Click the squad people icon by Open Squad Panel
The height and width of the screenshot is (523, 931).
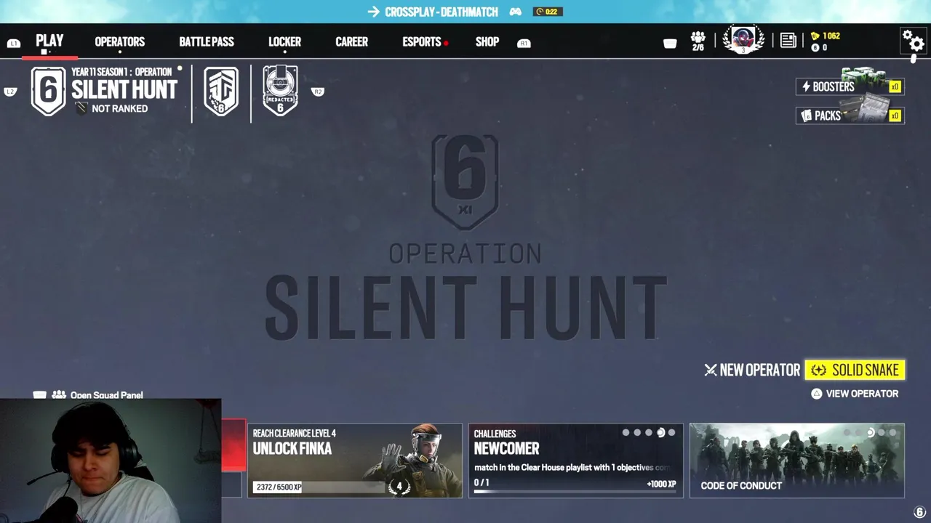click(x=59, y=395)
